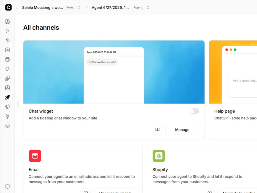Click the sidebar collapse handle
The width and height of the screenshot is (257, 193).
pos(18,104)
